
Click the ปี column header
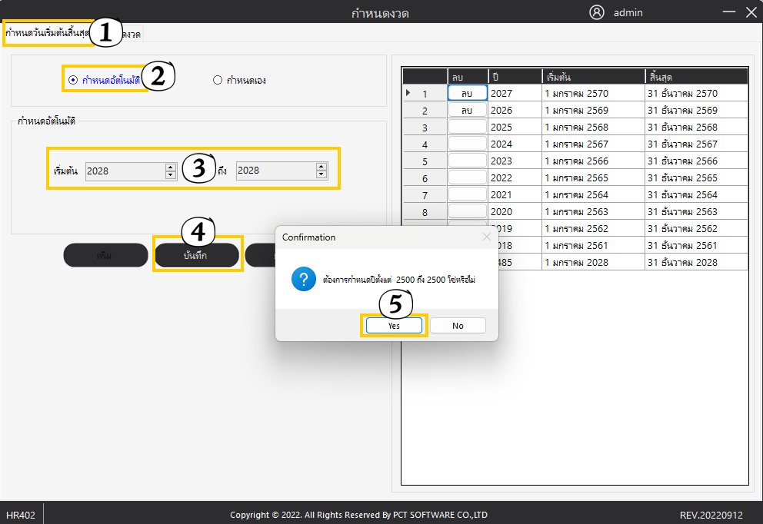(515, 77)
